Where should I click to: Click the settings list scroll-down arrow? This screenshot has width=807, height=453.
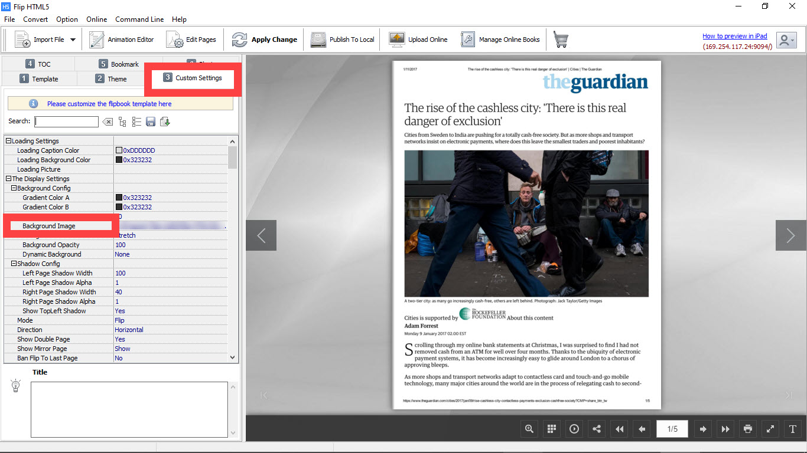point(232,357)
